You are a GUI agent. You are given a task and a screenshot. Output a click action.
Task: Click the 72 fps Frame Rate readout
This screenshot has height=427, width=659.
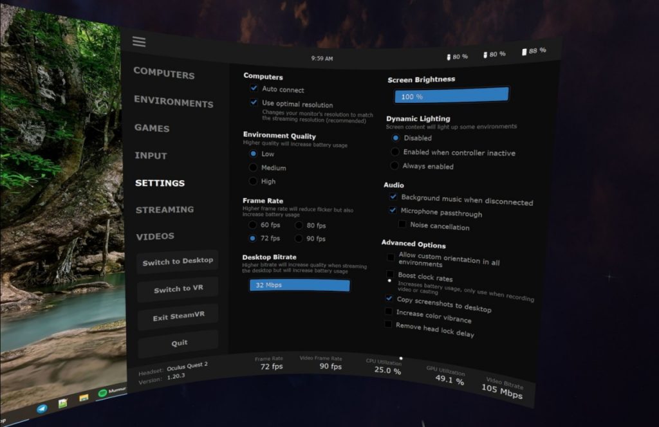click(x=272, y=367)
